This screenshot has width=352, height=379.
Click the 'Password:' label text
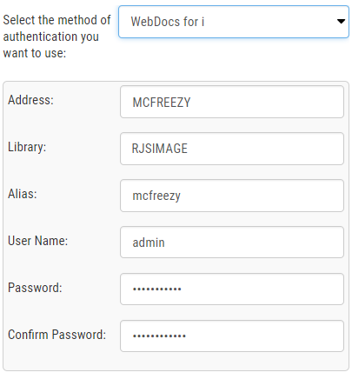(35, 288)
